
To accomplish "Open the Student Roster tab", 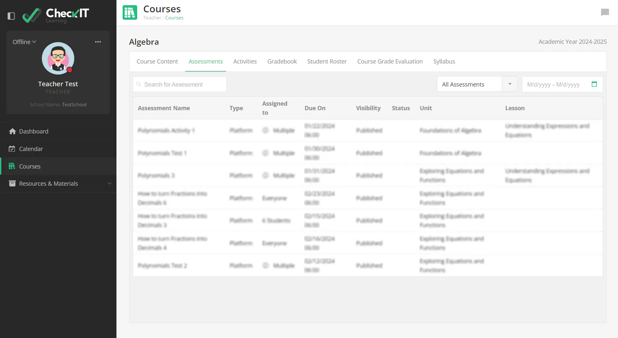I will coord(327,62).
